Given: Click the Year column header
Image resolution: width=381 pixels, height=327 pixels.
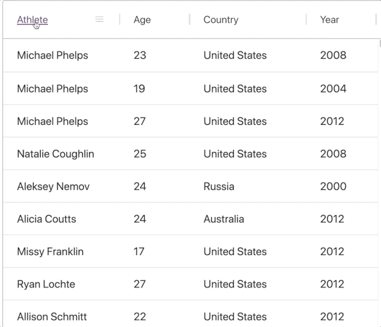Looking at the screenshot, I should point(329,20).
